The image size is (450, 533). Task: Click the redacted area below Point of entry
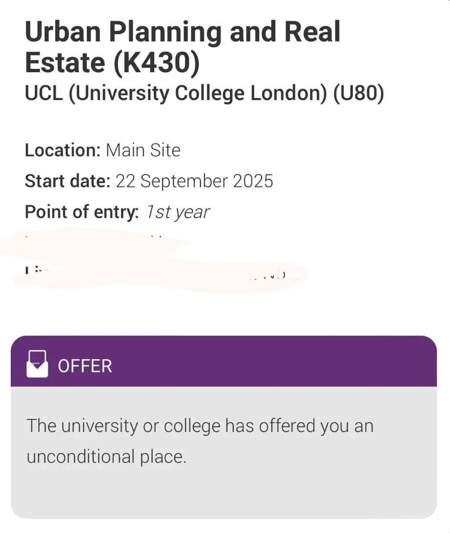(x=146, y=259)
